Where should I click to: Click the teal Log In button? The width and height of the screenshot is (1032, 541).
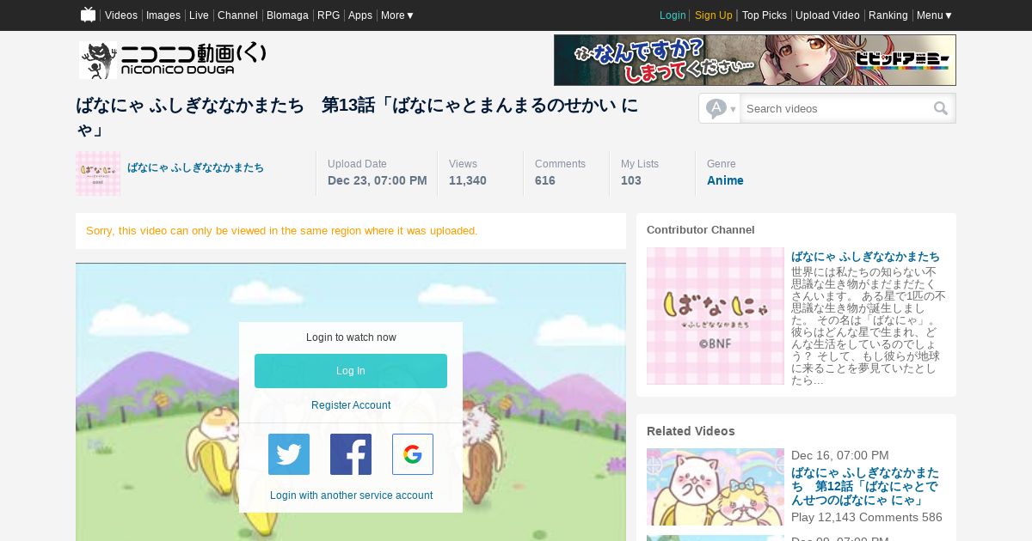tap(351, 371)
